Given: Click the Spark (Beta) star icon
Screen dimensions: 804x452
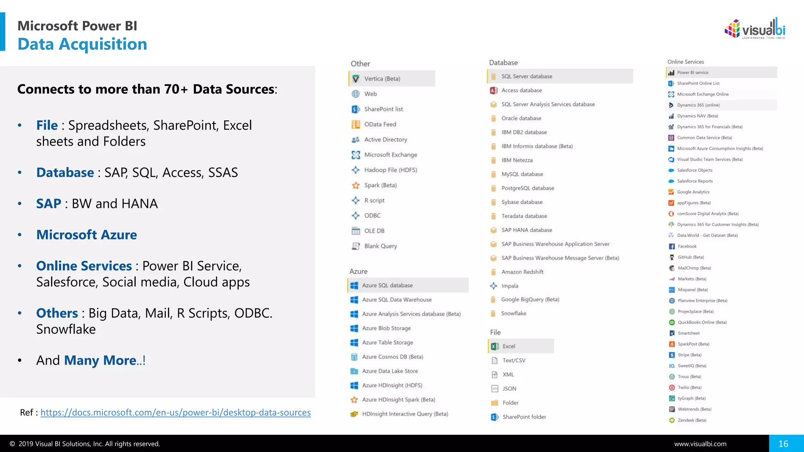Looking at the screenshot, I should click(356, 185).
